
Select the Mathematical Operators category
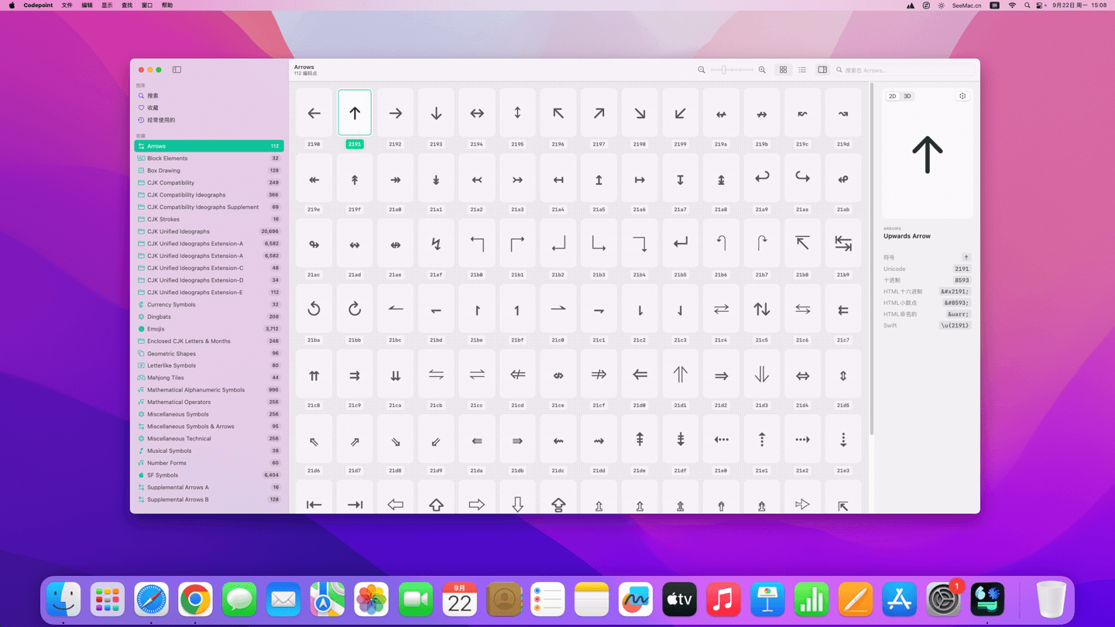pyautogui.click(x=178, y=402)
